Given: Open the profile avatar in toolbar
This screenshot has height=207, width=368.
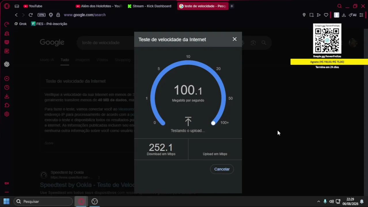Looking at the screenshot, I should click(x=336, y=15).
